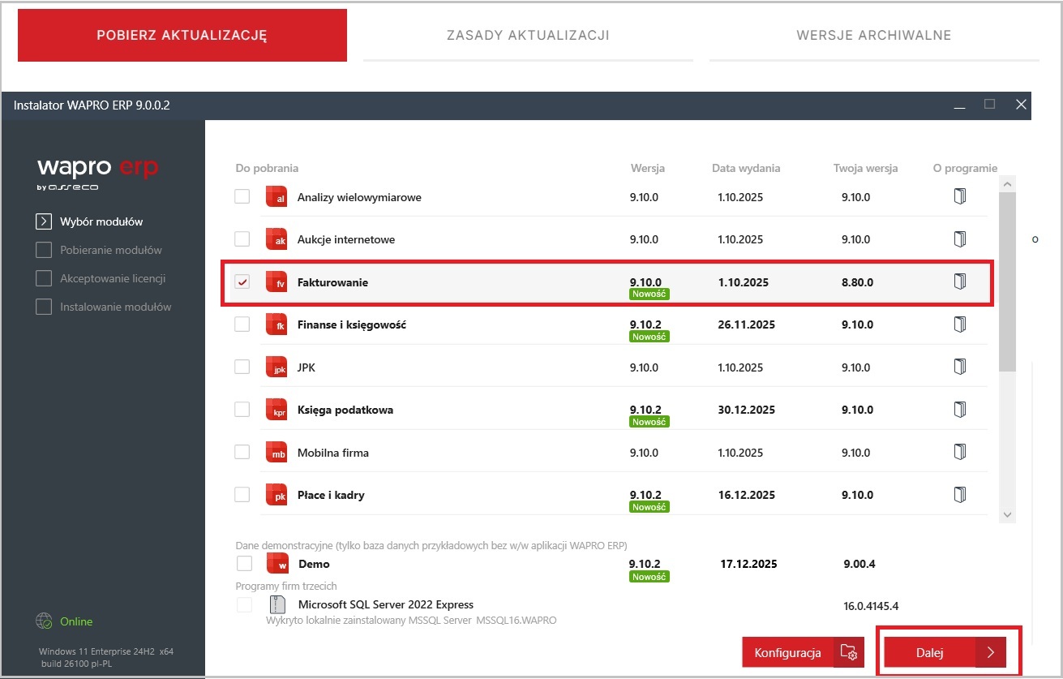Click the scrollbar down arrow
This screenshot has width=1063, height=679.
1007,514
